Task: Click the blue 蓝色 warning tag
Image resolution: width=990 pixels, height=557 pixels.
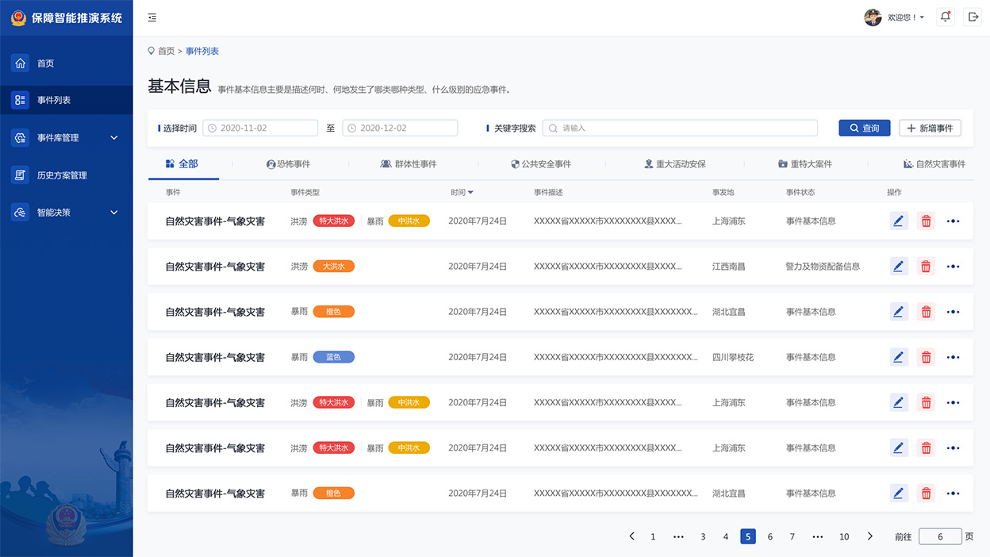Action: click(x=334, y=357)
